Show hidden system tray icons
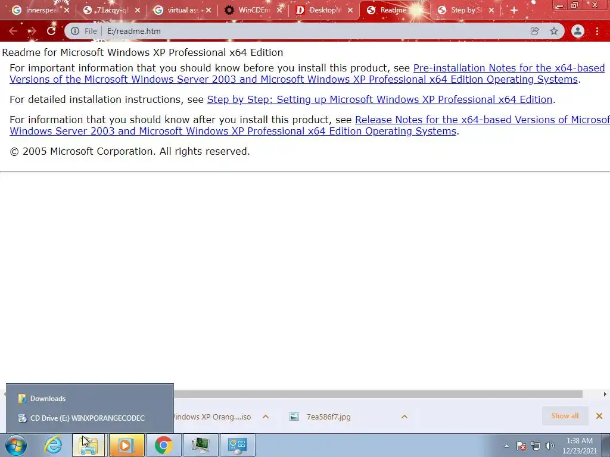The image size is (610, 457). [506, 446]
